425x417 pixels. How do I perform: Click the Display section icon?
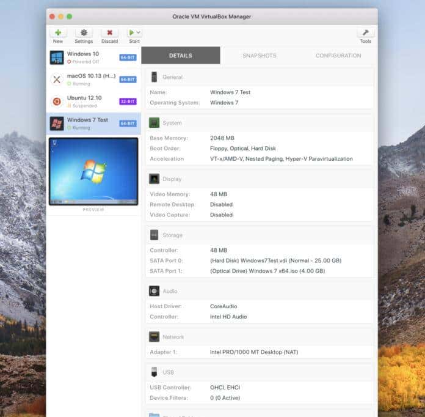(154, 179)
